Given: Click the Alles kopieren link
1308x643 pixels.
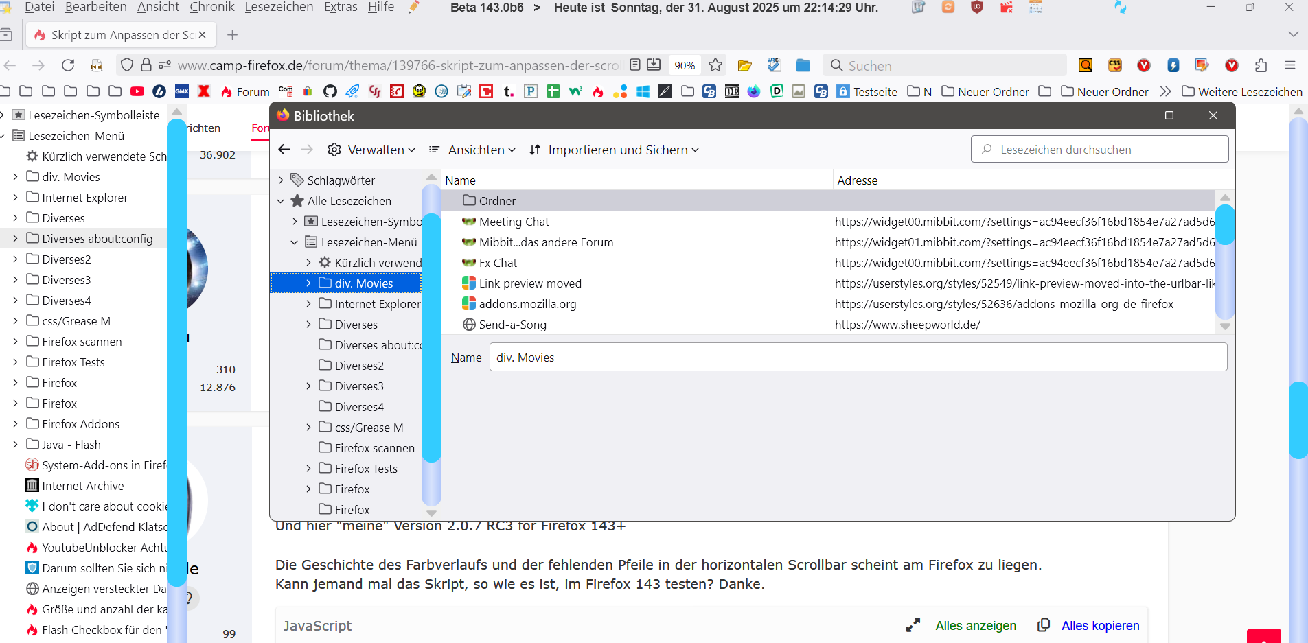Looking at the screenshot, I should [x=1100, y=625].
